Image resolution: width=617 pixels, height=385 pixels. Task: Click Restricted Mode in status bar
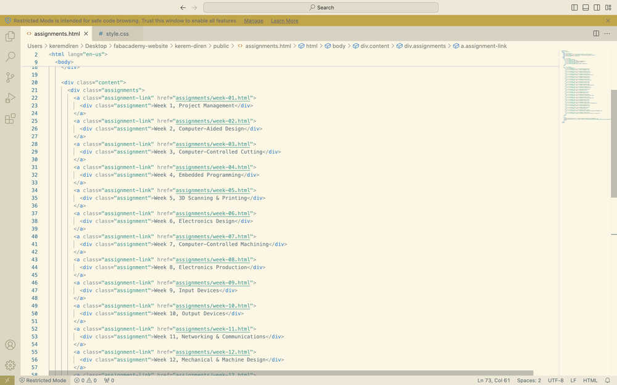click(x=43, y=380)
